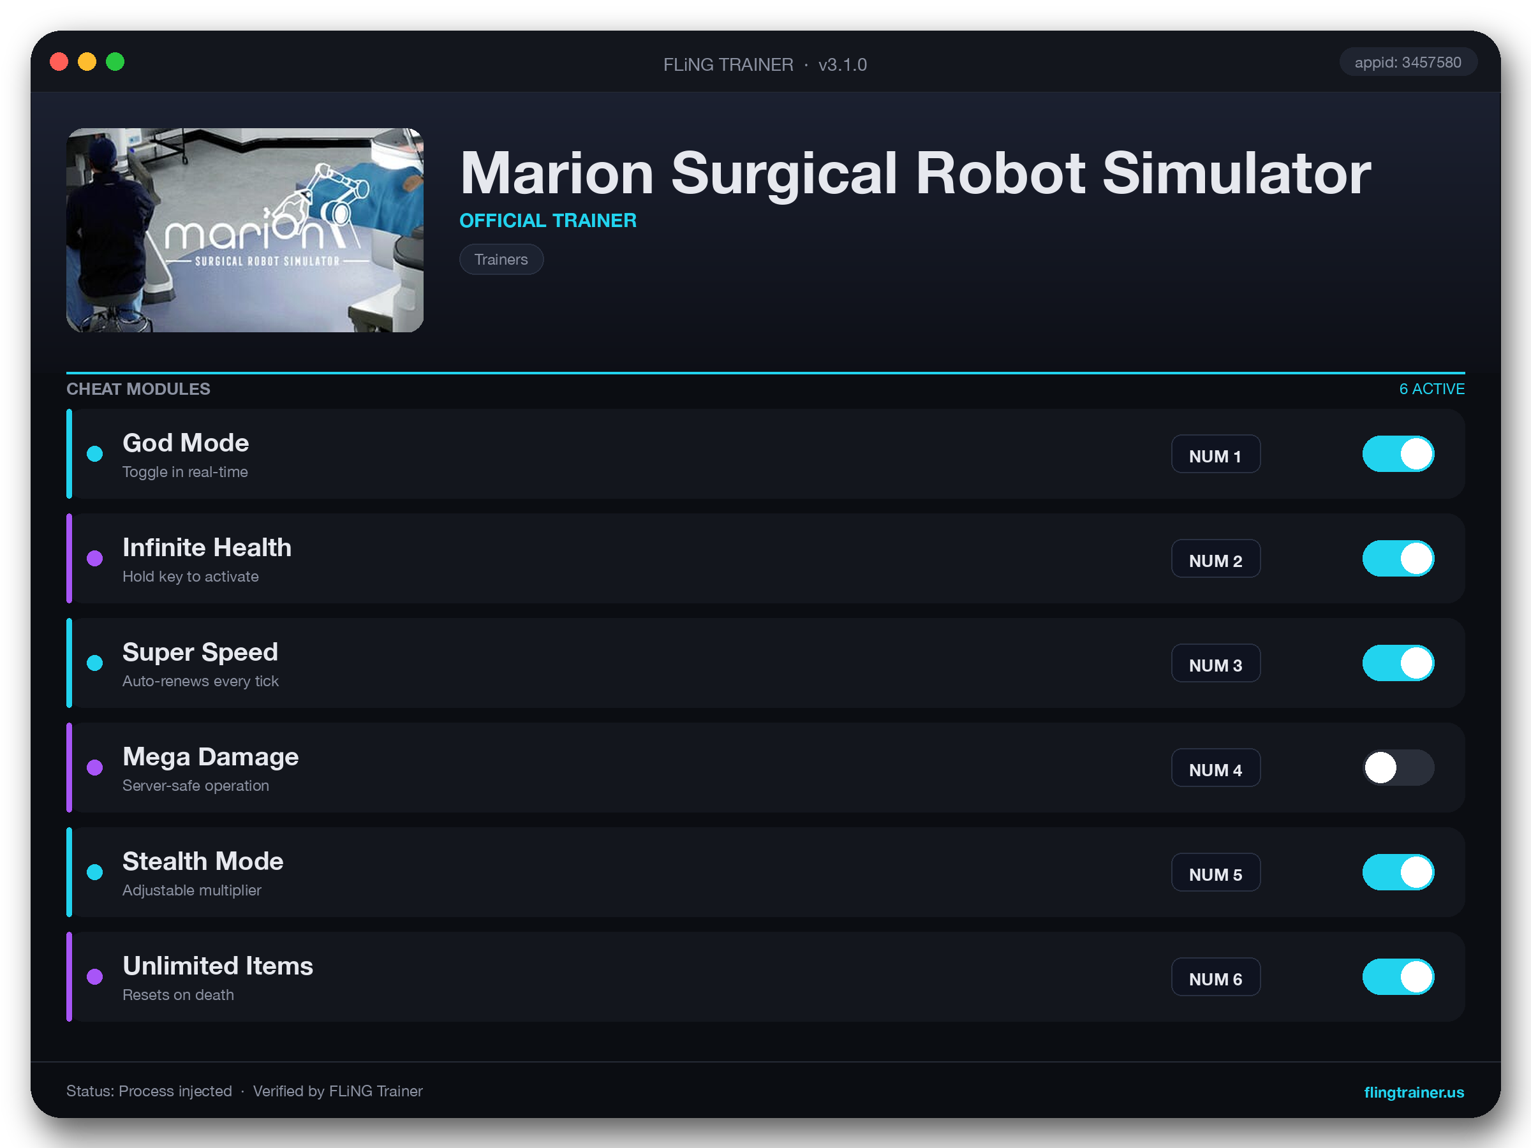Minimize the window with yellow button
Screen dimensions: 1531x1148
tap(87, 63)
